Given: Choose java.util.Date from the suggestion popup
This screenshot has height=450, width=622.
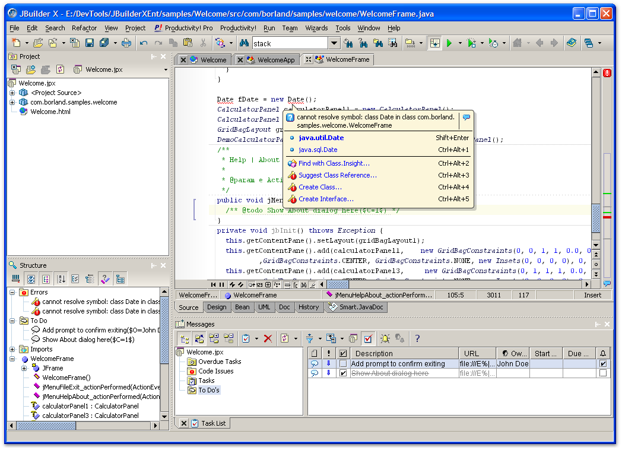Looking at the screenshot, I should (321, 138).
